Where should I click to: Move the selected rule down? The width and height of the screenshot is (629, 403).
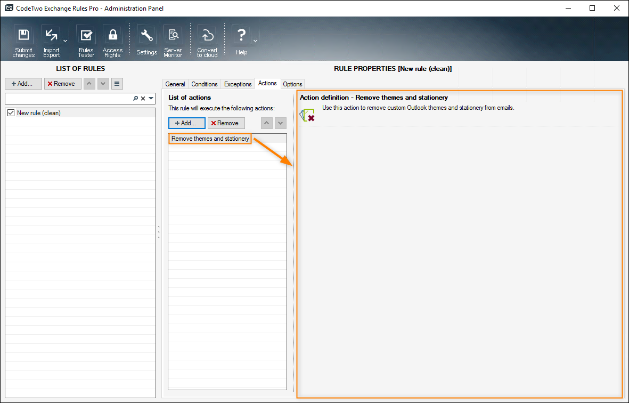pos(103,84)
